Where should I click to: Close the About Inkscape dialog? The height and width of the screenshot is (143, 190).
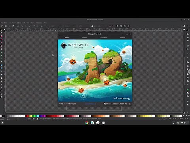(x=130, y=34)
